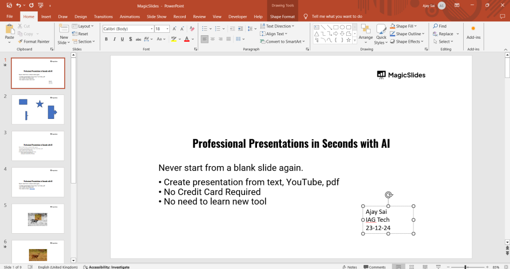Open the File tab
This screenshot has width=510, height=269.
pyautogui.click(x=10, y=16)
